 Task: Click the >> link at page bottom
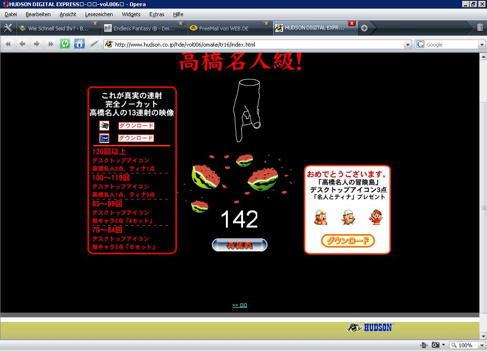tap(240, 305)
